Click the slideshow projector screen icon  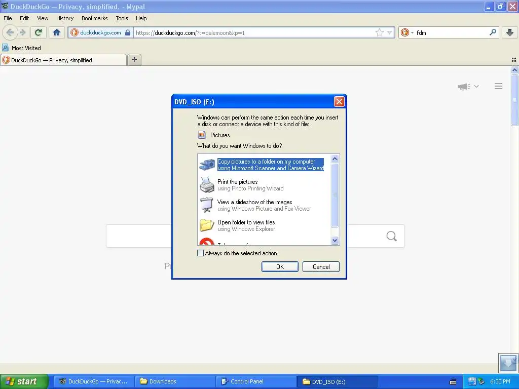[x=207, y=205]
